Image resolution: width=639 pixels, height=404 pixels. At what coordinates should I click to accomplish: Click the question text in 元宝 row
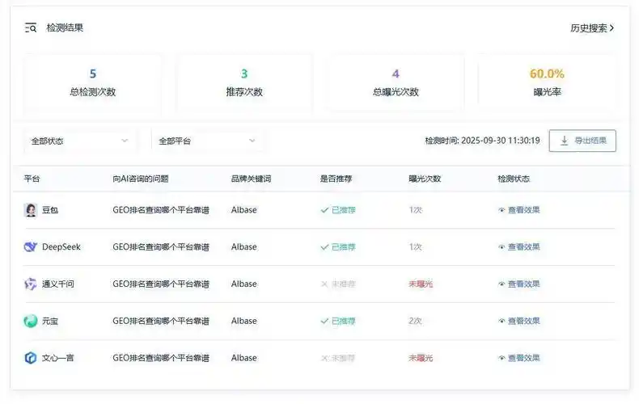tap(161, 322)
